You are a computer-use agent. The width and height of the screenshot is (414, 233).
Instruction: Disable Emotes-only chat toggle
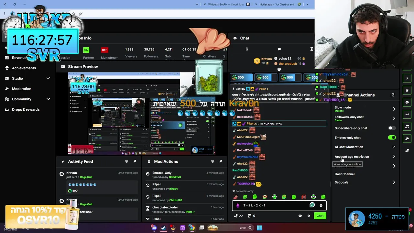[392, 138]
